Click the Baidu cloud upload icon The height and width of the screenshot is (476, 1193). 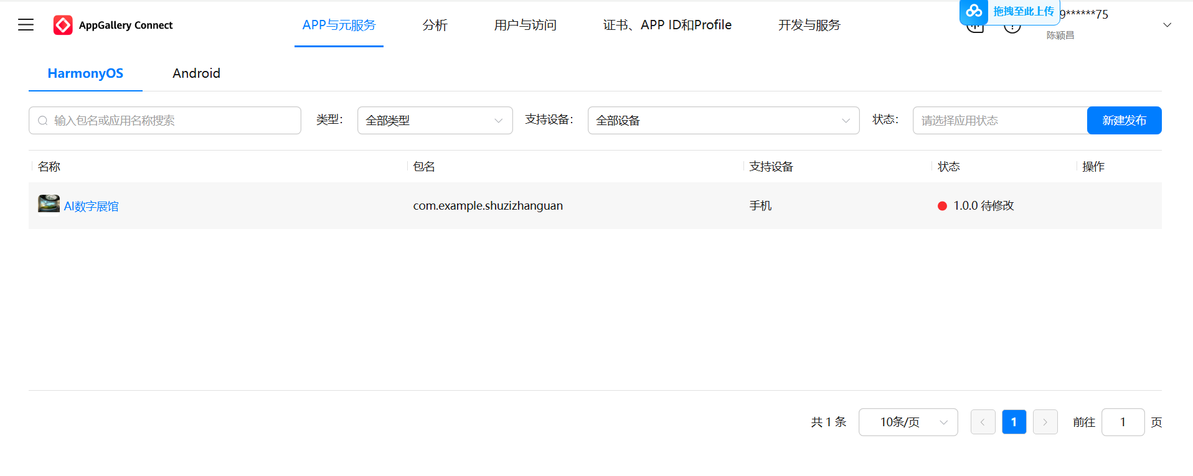point(974,11)
